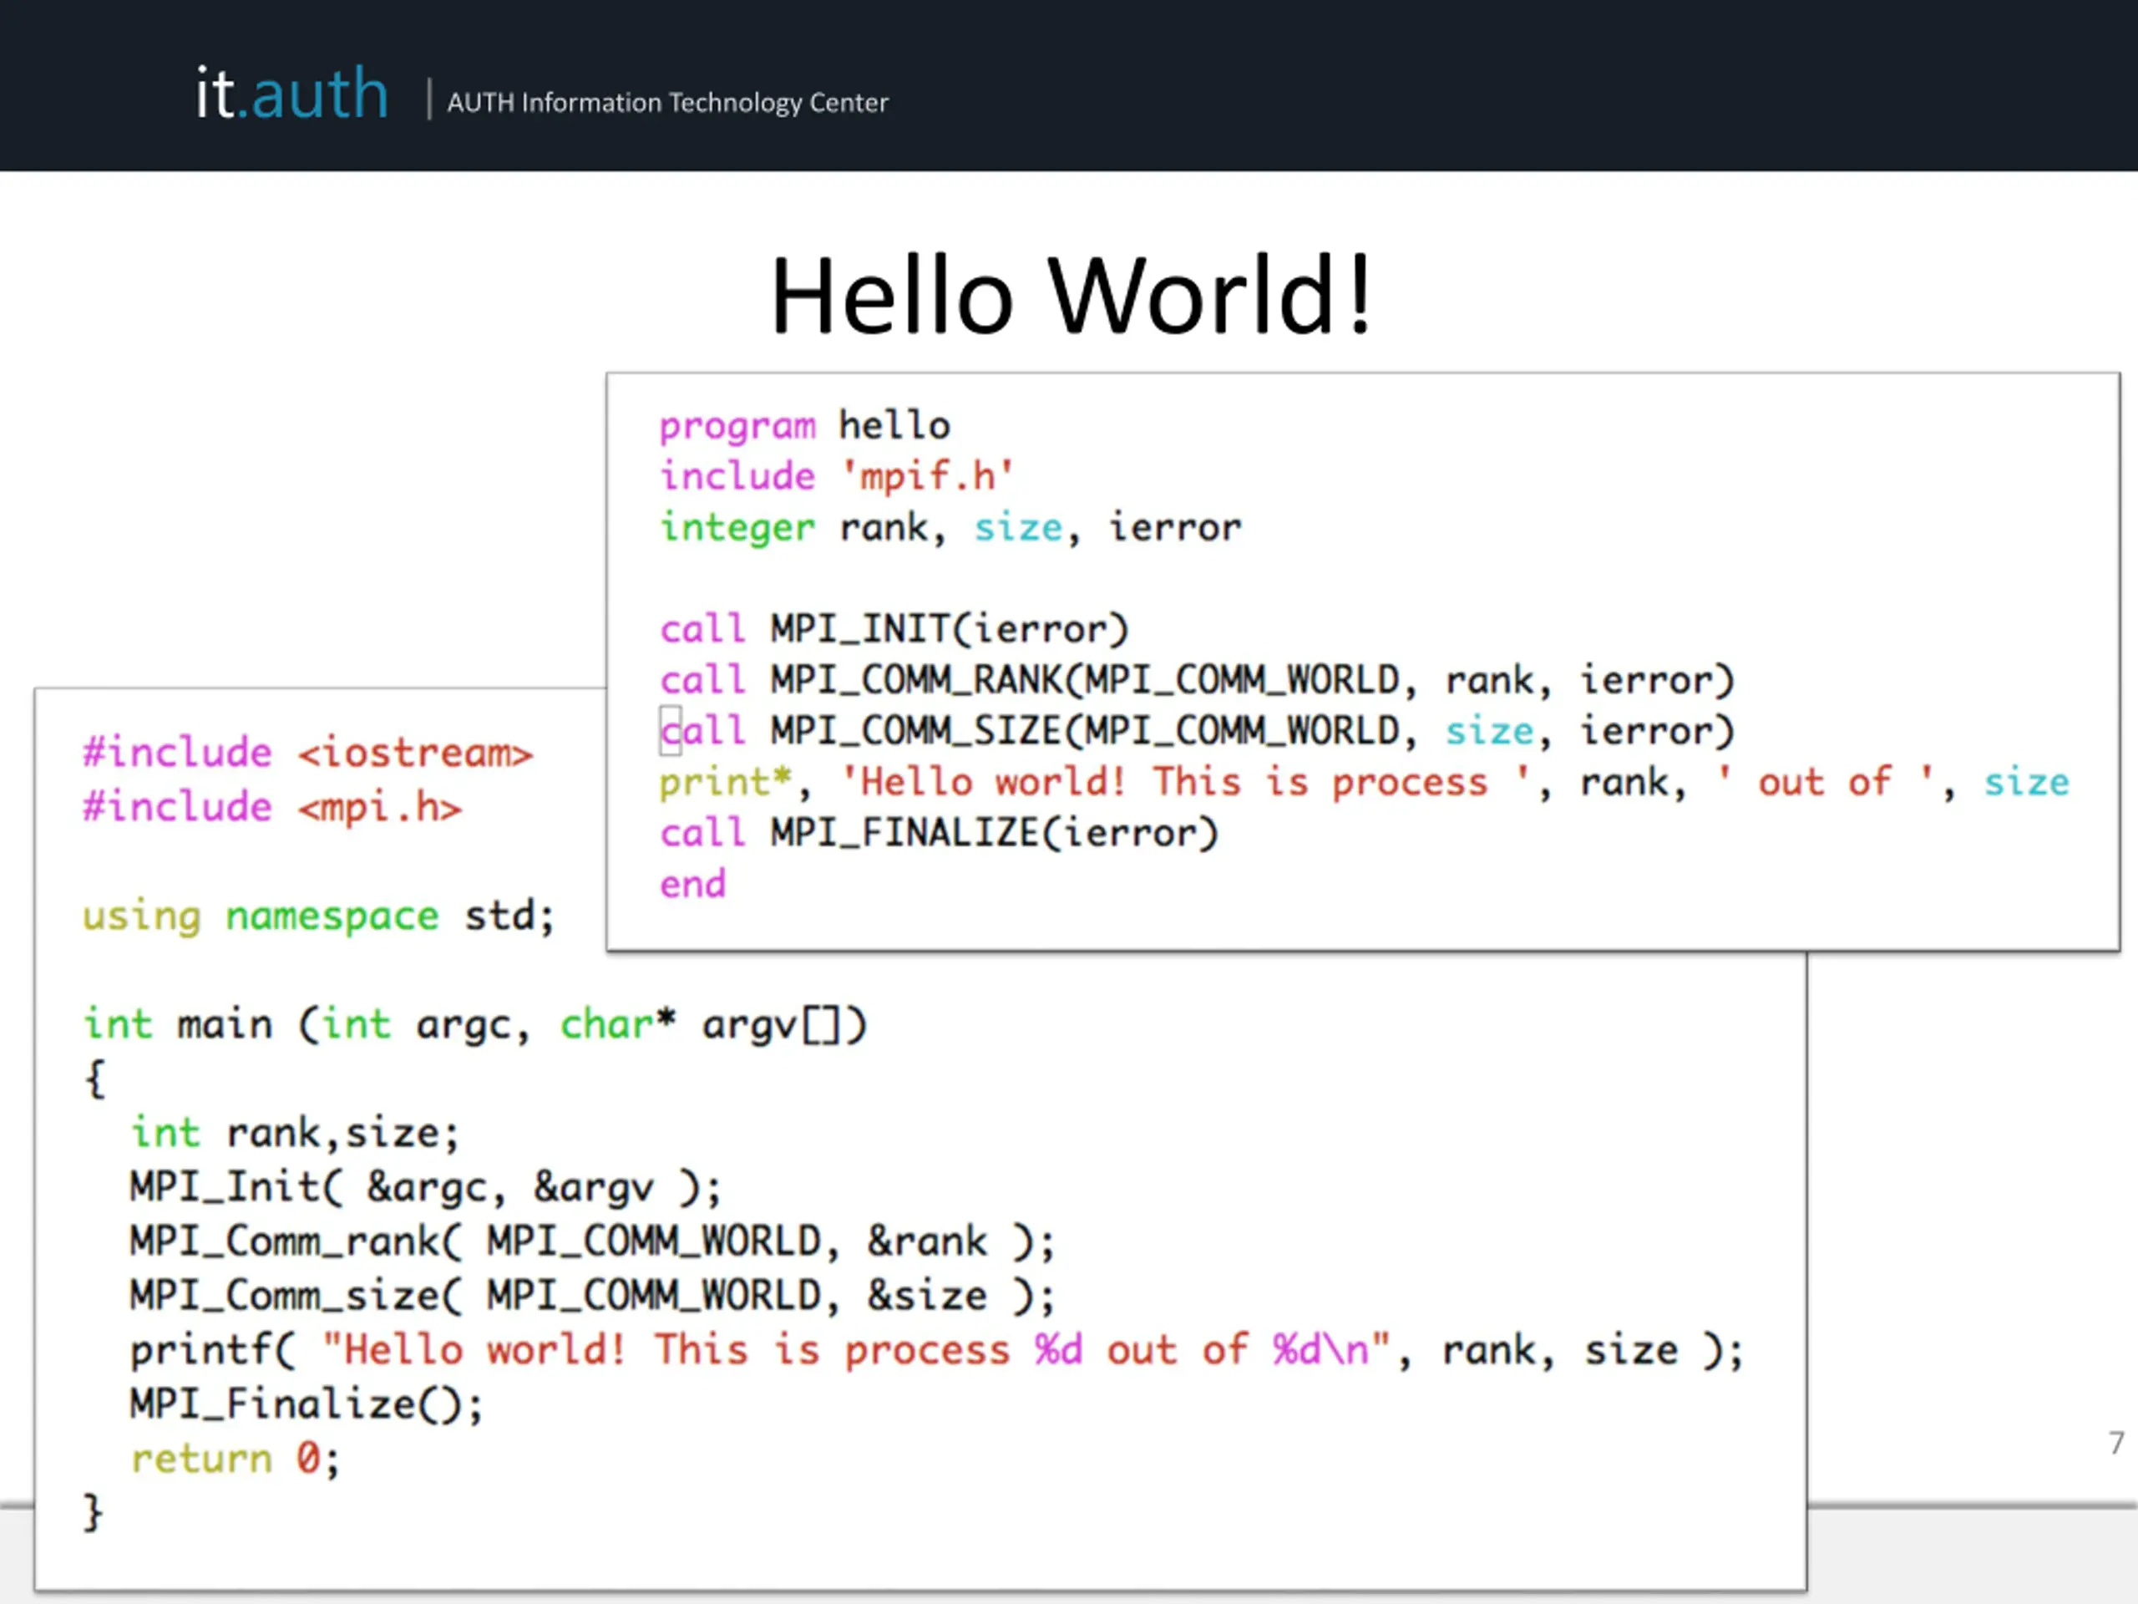This screenshot has width=2138, height=1604.
Task: Click the text cursor box before MPI_COMM_SIZE call
Action: 670,731
